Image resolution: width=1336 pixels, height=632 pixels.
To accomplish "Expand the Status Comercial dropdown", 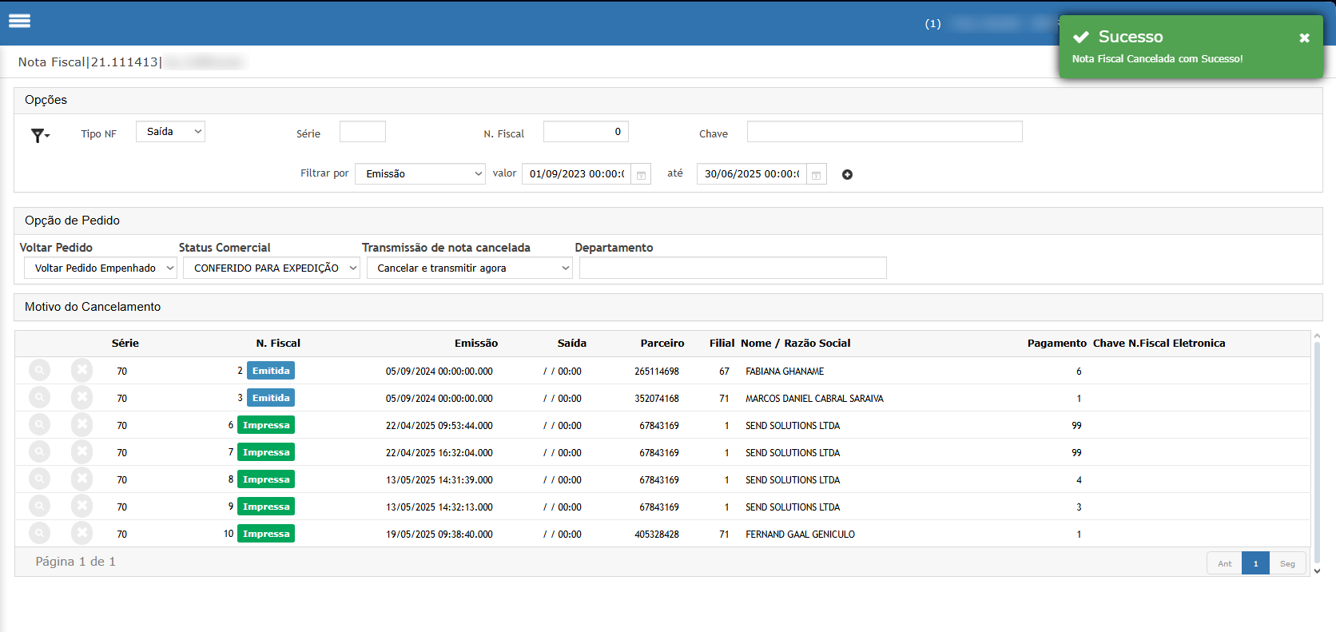I will 272,268.
